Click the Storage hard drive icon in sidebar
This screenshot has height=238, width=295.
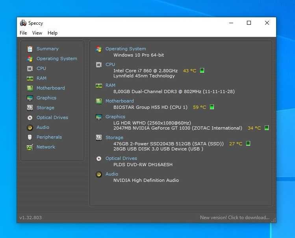click(30, 108)
